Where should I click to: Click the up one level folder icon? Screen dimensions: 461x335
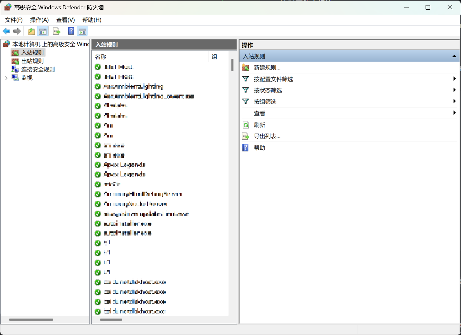tap(31, 31)
